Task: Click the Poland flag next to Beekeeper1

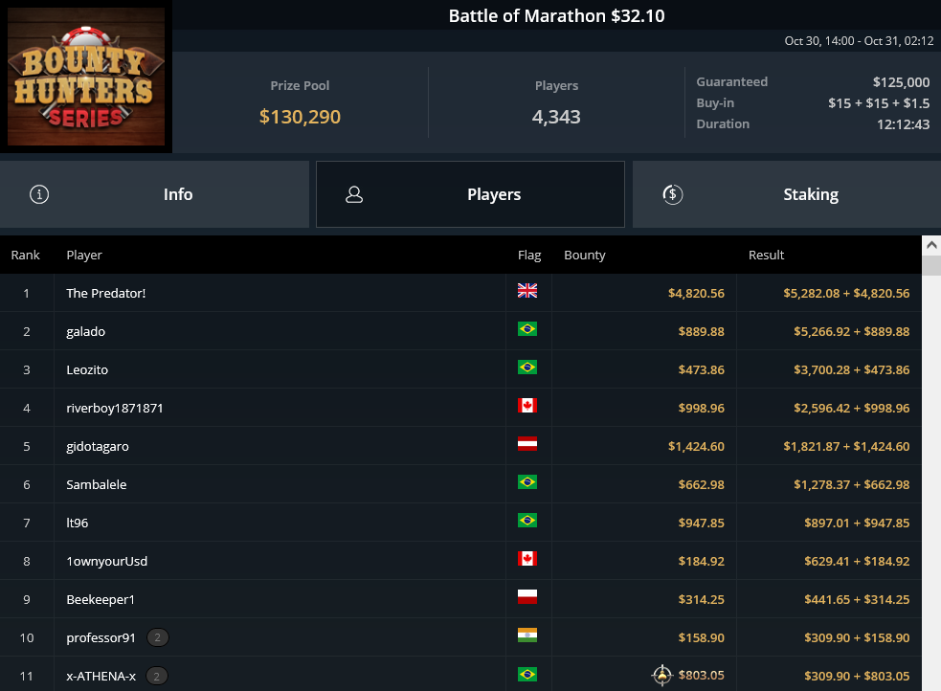Action: (x=527, y=597)
